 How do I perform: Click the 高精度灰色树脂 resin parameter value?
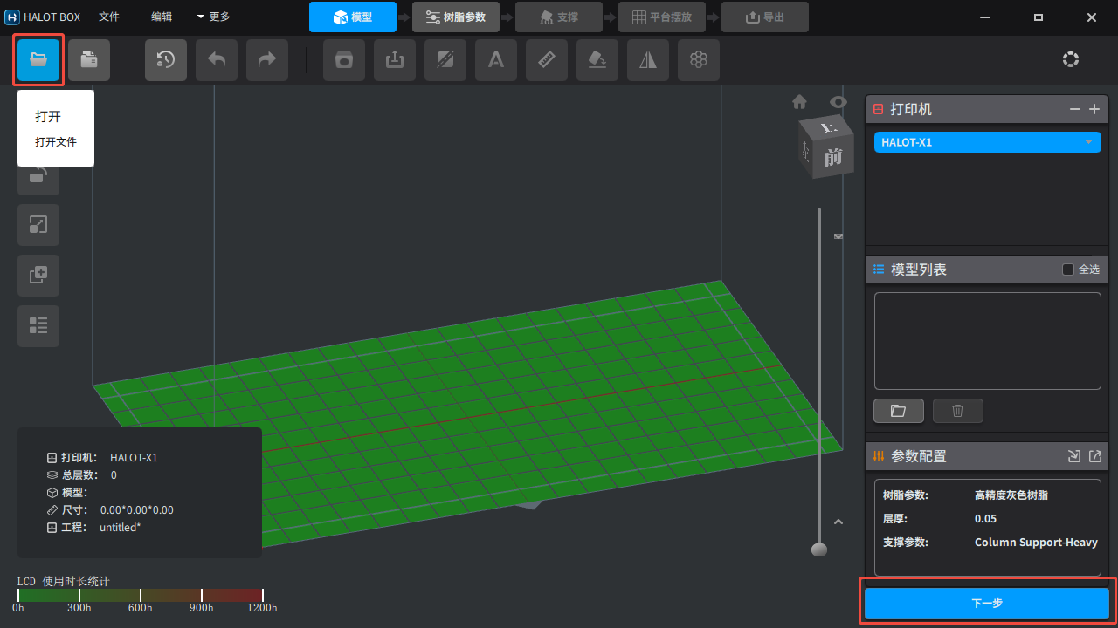pos(1011,495)
